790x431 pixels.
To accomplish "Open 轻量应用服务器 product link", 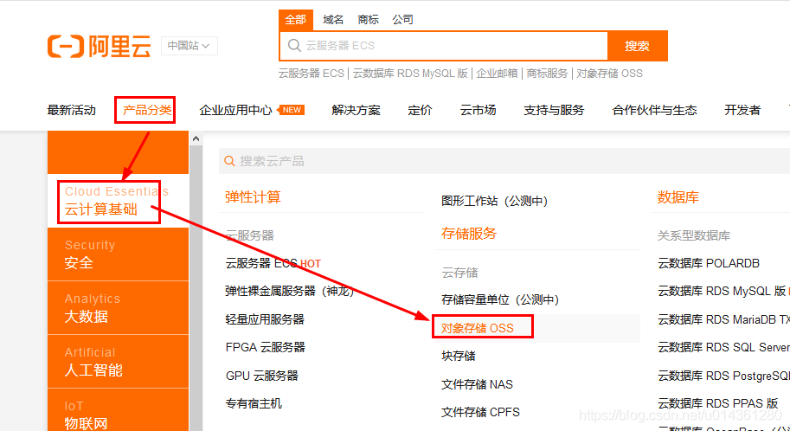I will 265,319.
